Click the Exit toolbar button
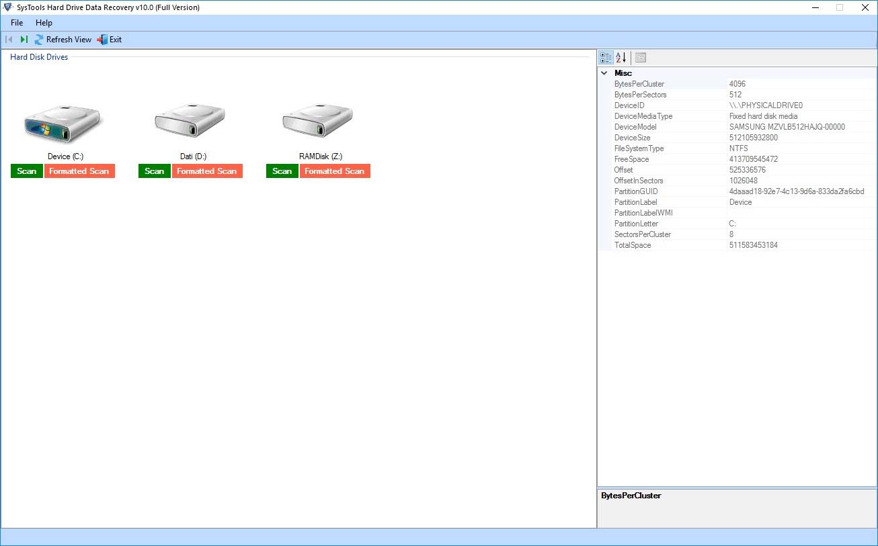The height and width of the screenshot is (546, 878). (110, 40)
